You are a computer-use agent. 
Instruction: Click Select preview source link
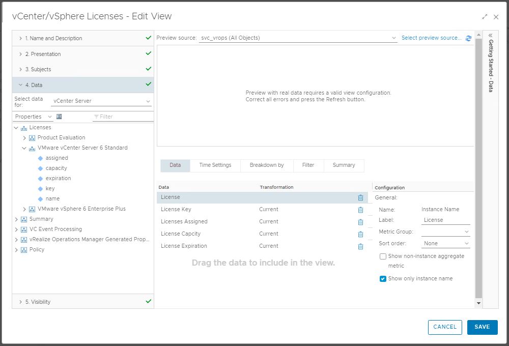(431, 38)
